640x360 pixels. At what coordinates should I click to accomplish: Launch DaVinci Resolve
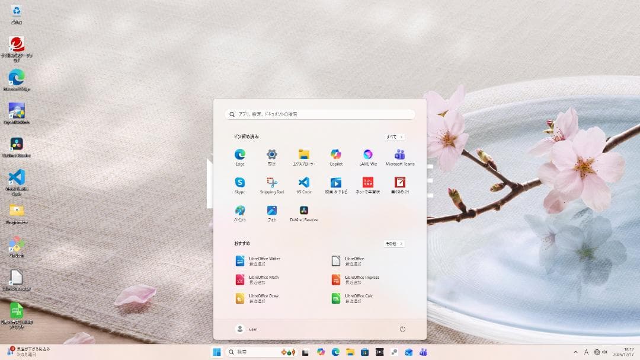(x=304, y=213)
